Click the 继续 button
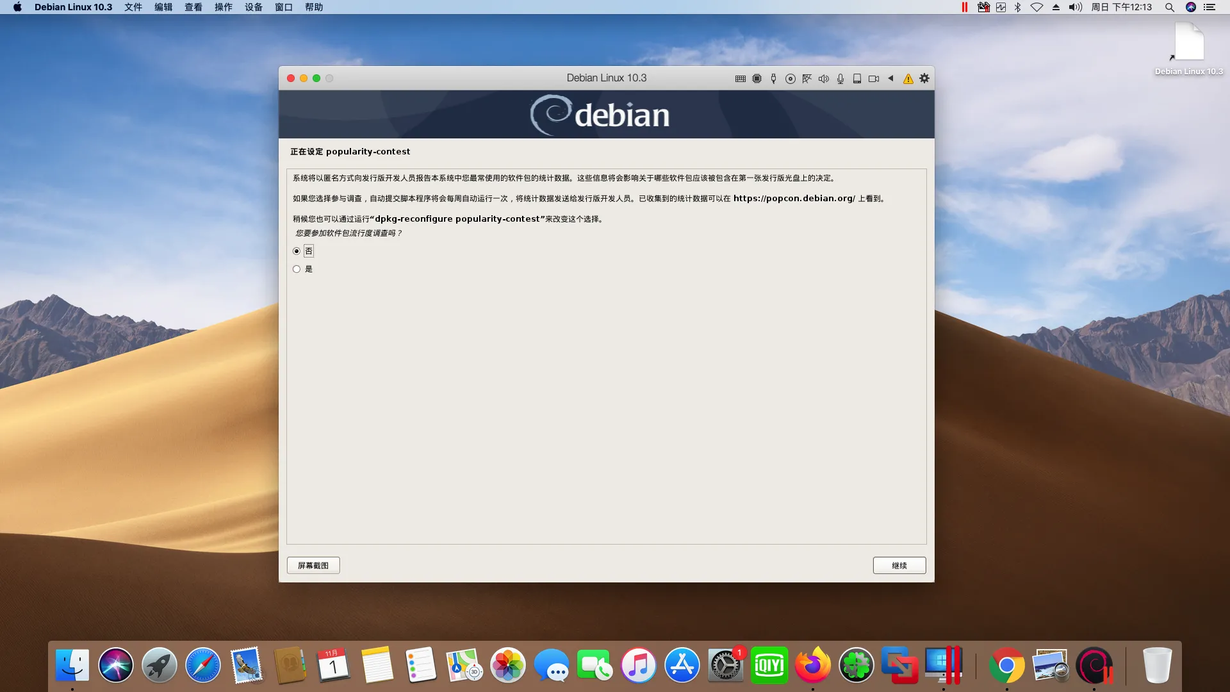1230x692 pixels. 899,565
